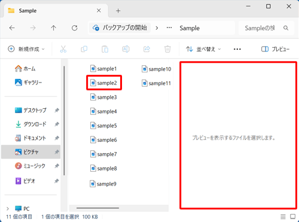Click the pin icon beside ピクチャ
Viewport: 299px width, 222px height.
pyautogui.click(x=57, y=152)
